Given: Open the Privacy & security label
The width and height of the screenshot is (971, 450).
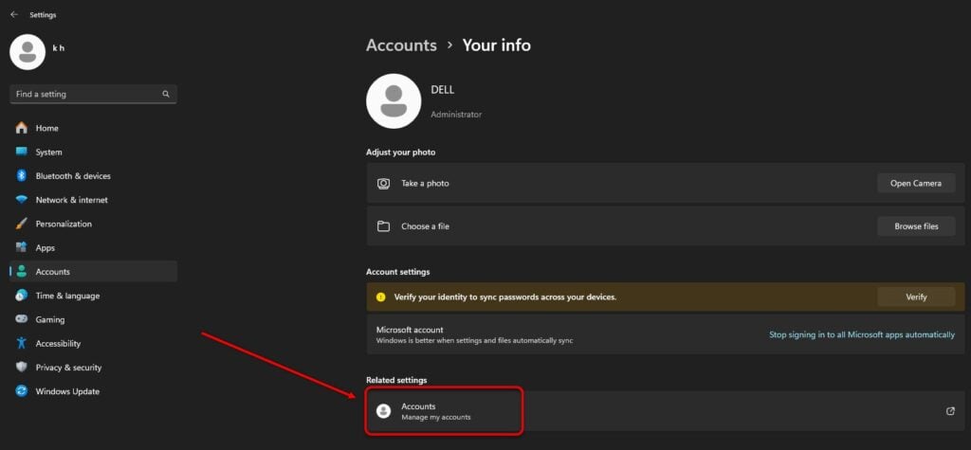Looking at the screenshot, I should tap(68, 368).
